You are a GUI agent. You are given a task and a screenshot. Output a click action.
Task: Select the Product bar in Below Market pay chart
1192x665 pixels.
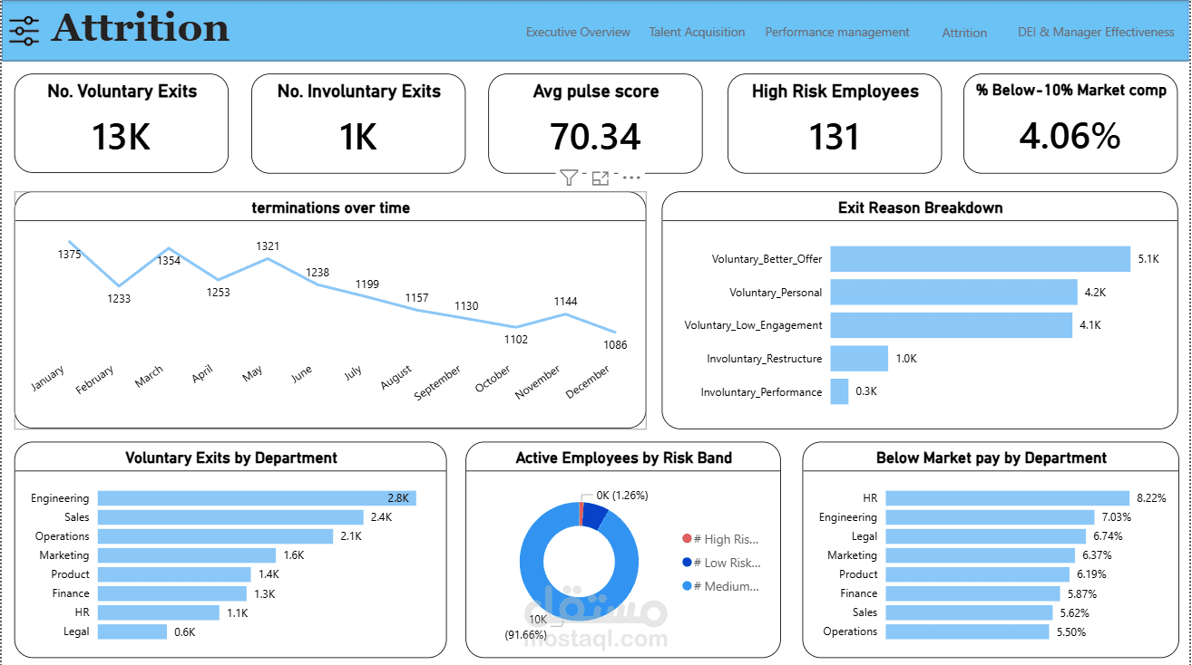tap(977, 574)
